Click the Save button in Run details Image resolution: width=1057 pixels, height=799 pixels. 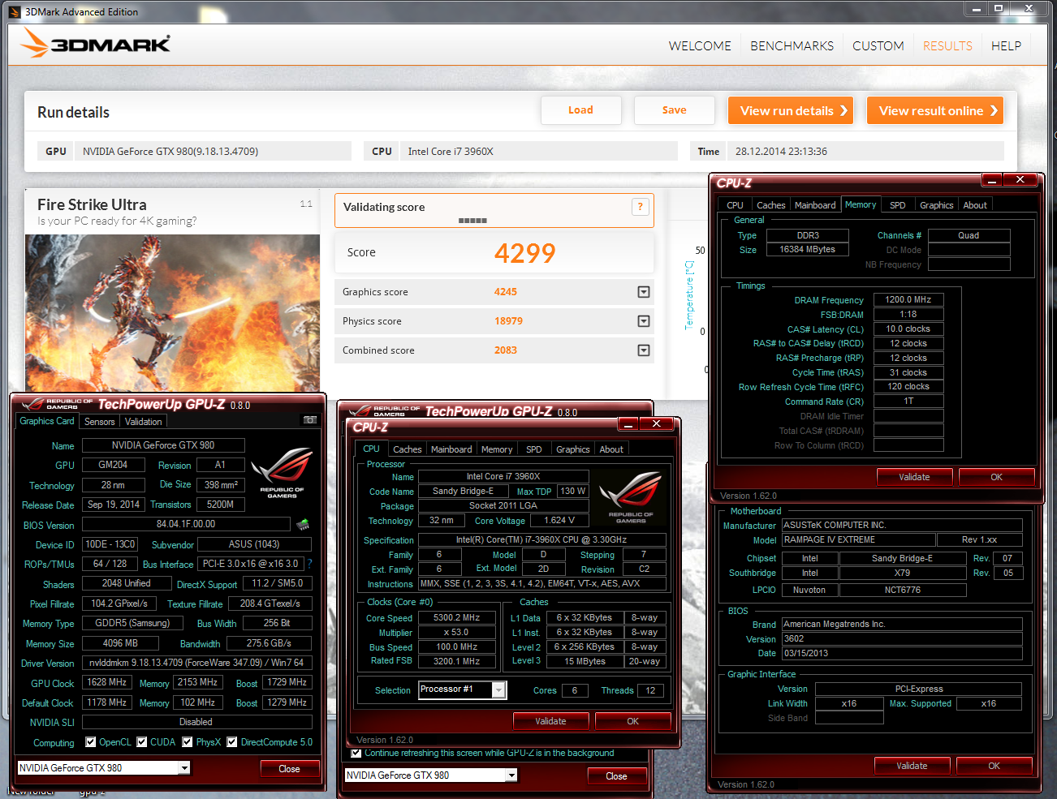click(675, 110)
